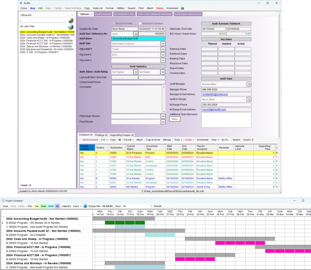Switch Project Schedule to Month view
This screenshot has height=270, width=311.
51,206
